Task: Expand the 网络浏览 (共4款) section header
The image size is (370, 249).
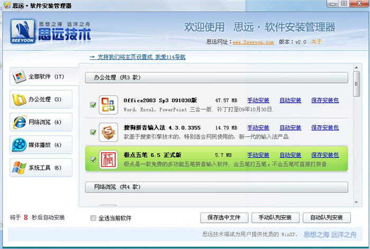Action: coord(216,187)
